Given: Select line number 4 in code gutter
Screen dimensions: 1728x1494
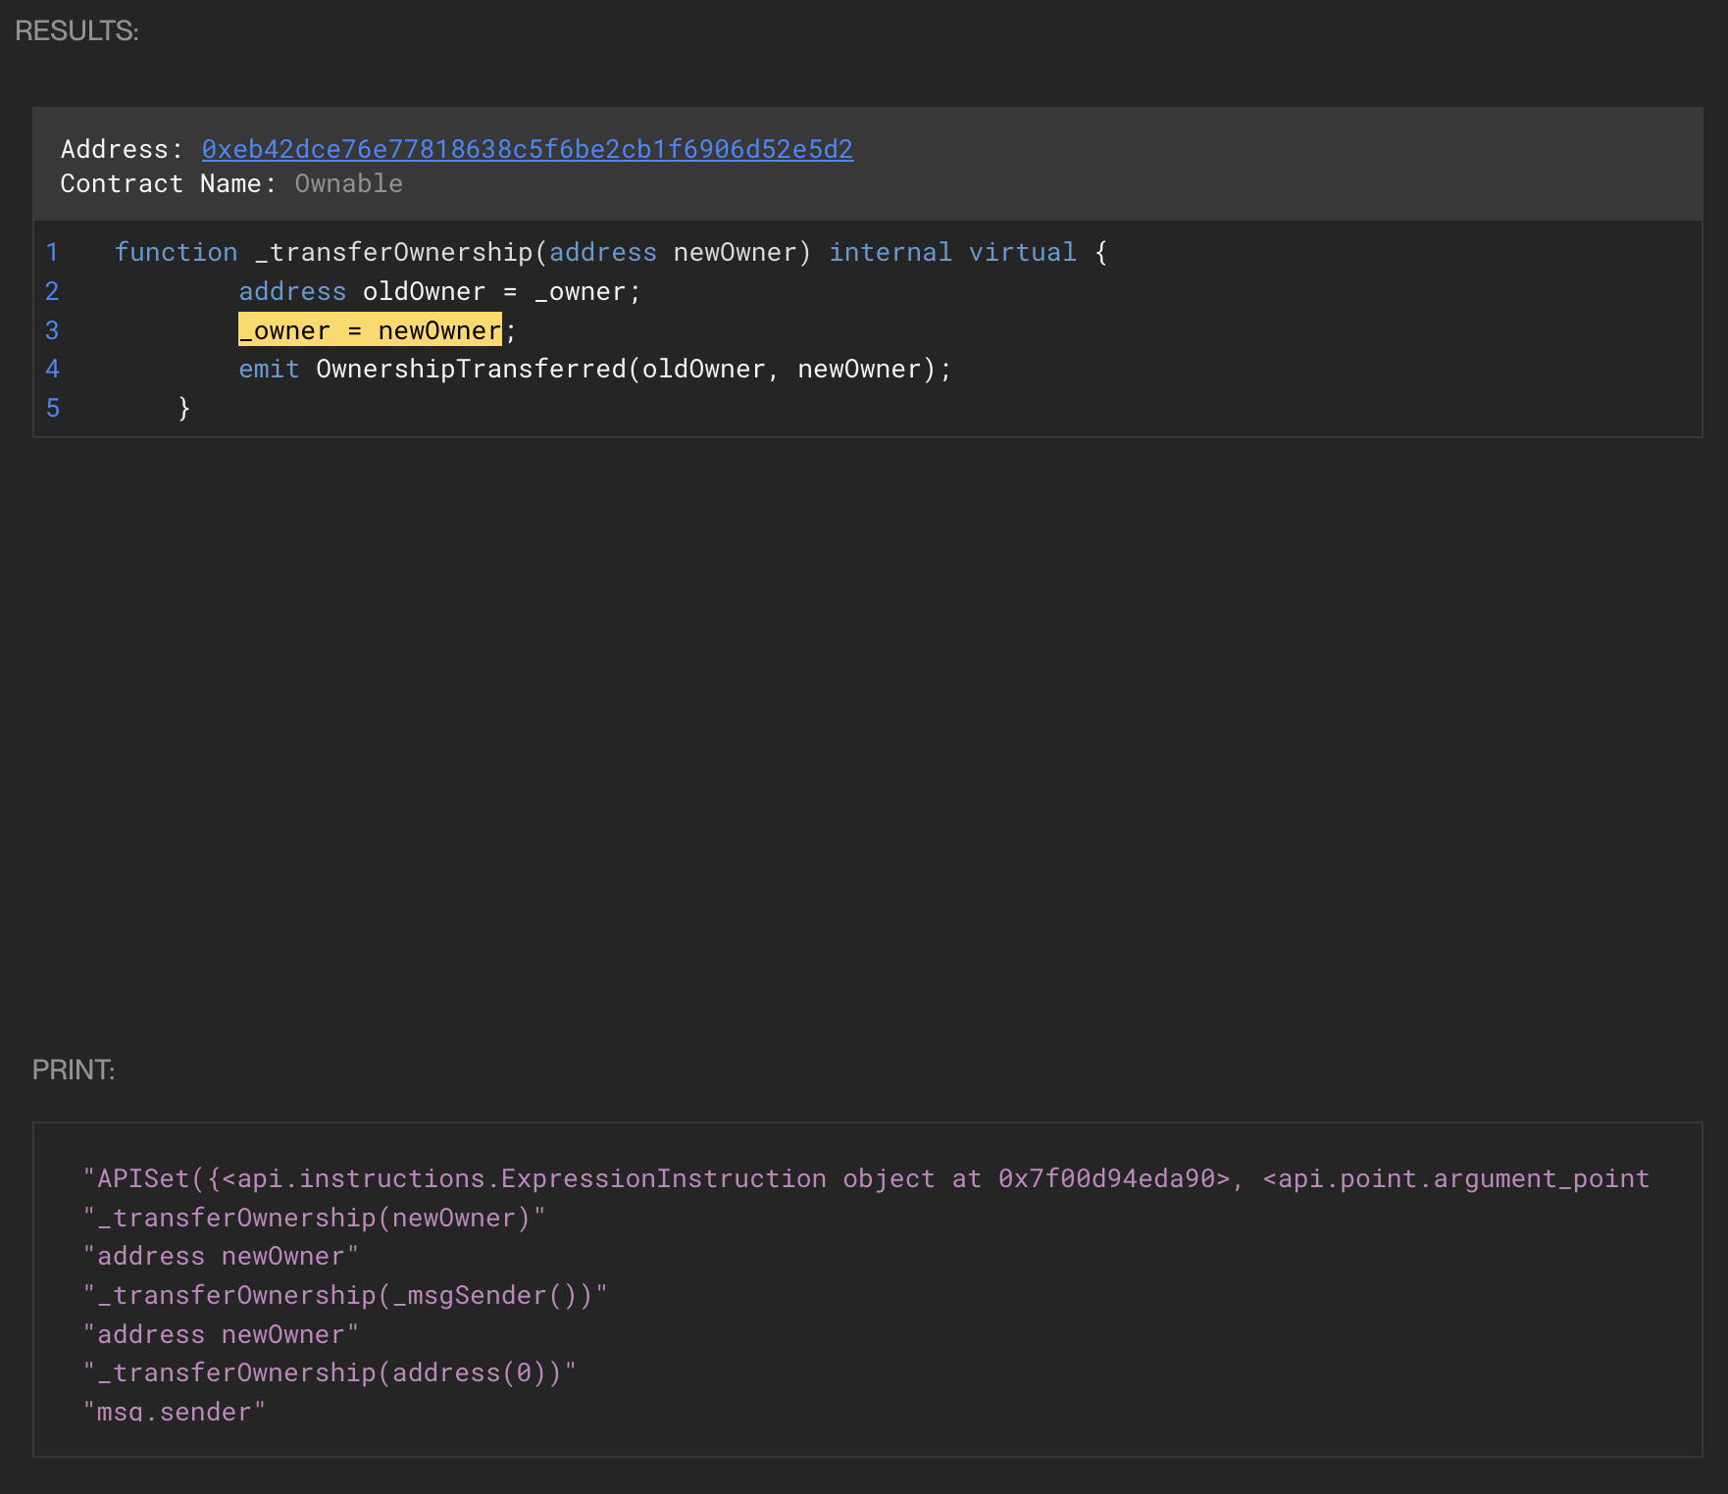Looking at the screenshot, I should click(52, 369).
